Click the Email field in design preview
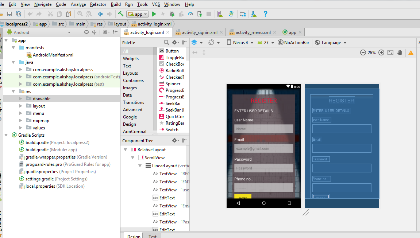 pyautogui.click(x=263, y=148)
